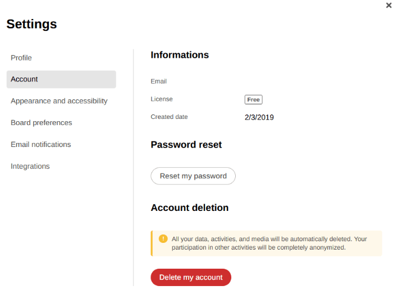Click the yellow warning icon
The width and height of the screenshot is (393, 290).
point(163,239)
